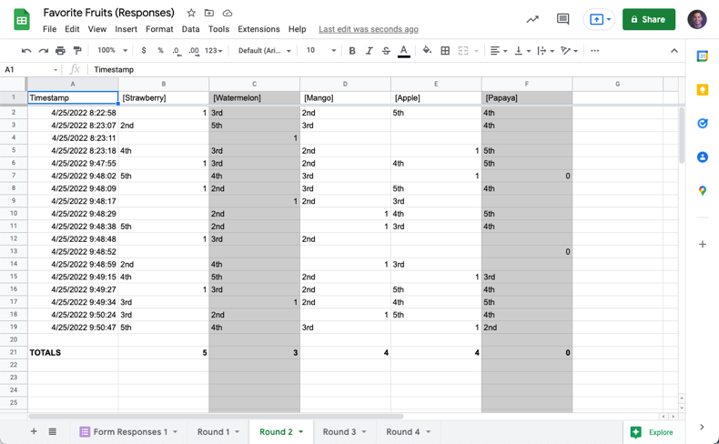Open font size dropdown showing 10
The width and height of the screenshot is (719, 444).
321,51
